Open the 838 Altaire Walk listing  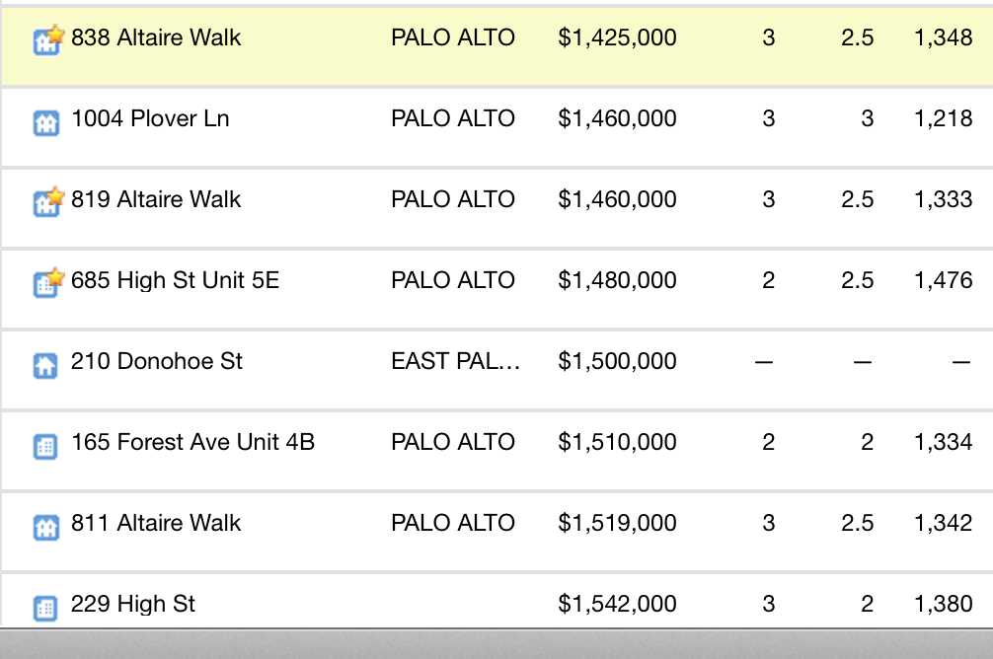pyautogui.click(x=156, y=37)
